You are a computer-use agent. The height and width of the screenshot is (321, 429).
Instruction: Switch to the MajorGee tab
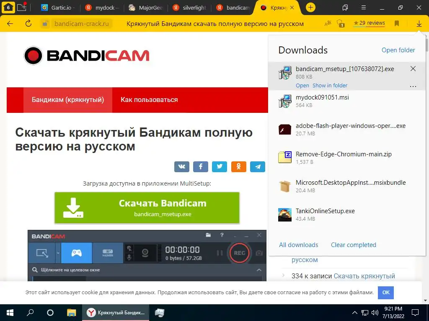tap(145, 8)
